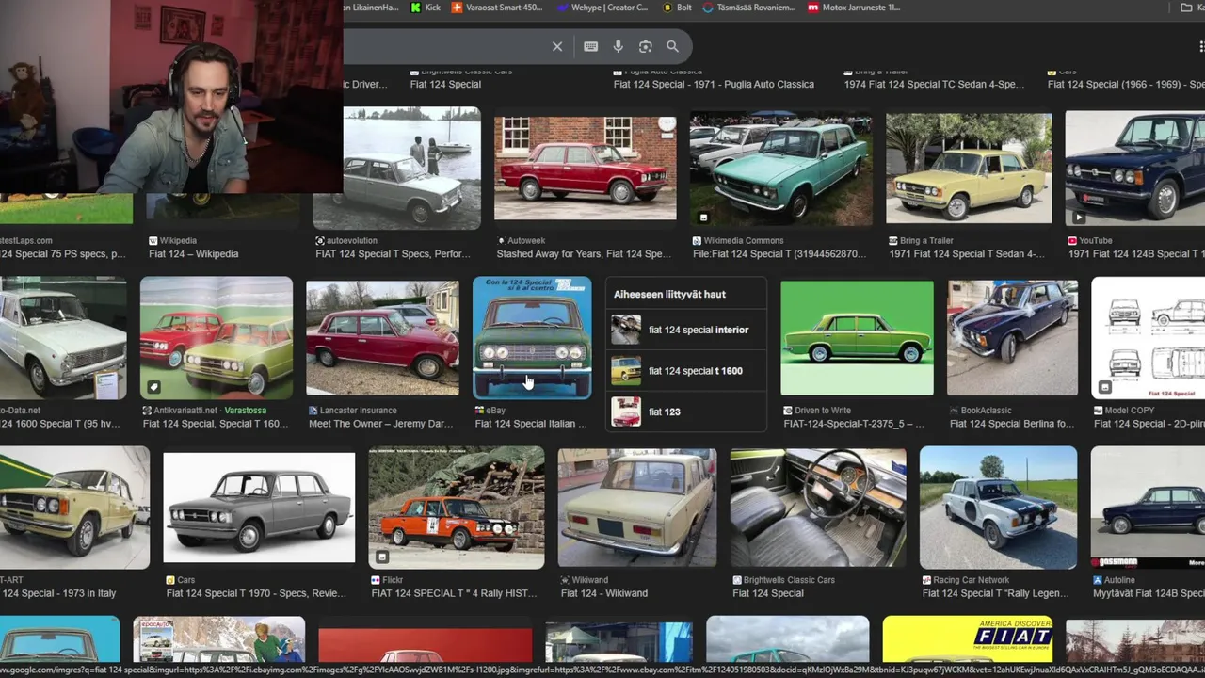Open the cream Fiat front-quarter thumbnail in third row
1205x678 pixels.
coord(74,508)
